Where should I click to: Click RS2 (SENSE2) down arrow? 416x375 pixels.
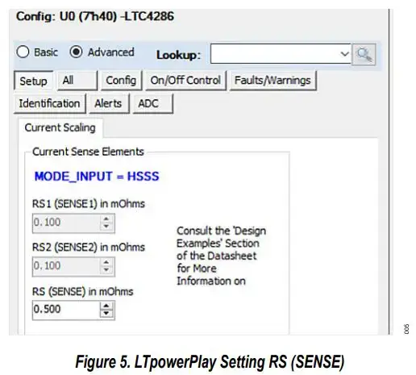pos(106,270)
